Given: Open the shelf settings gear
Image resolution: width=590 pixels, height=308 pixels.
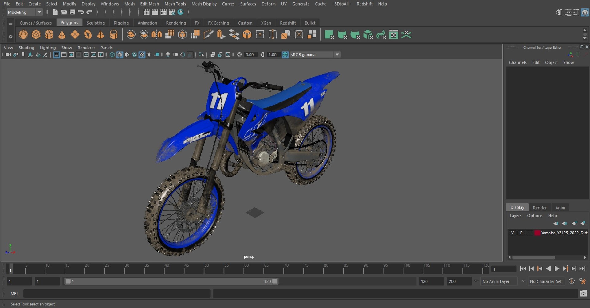Looking at the screenshot, I should [10, 37].
